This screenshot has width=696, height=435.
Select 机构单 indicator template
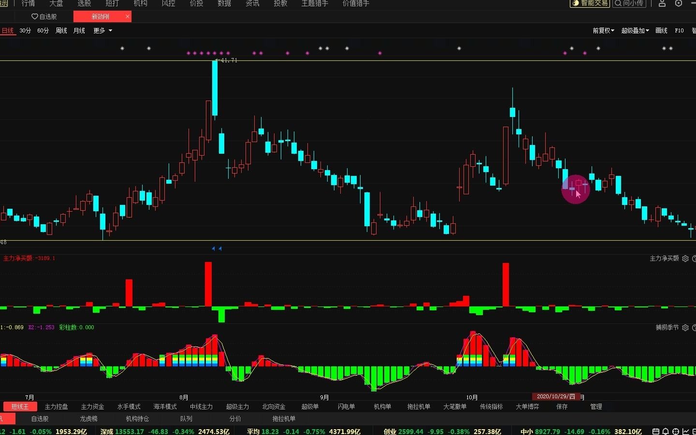[x=382, y=406]
